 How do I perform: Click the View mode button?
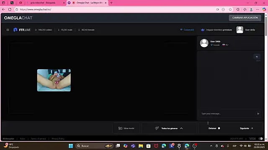pos(126,128)
